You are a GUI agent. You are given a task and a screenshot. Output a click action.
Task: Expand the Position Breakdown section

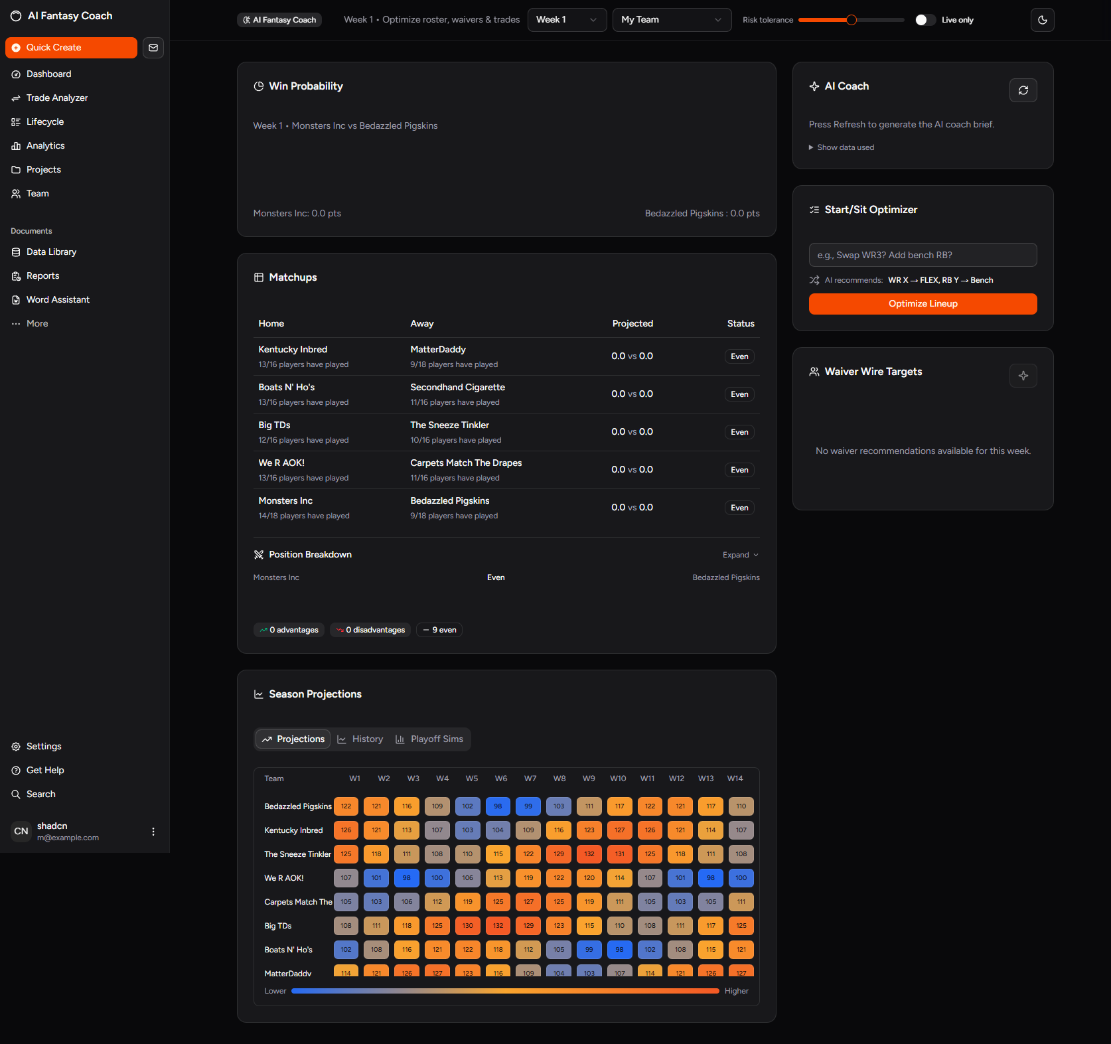pyautogui.click(x=740, y=555)
